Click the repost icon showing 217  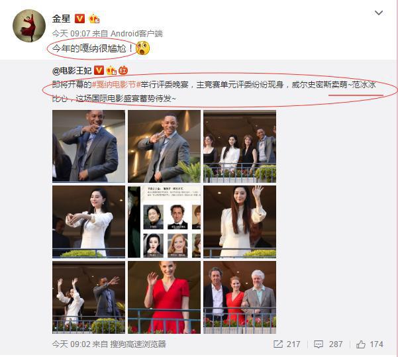278,344
